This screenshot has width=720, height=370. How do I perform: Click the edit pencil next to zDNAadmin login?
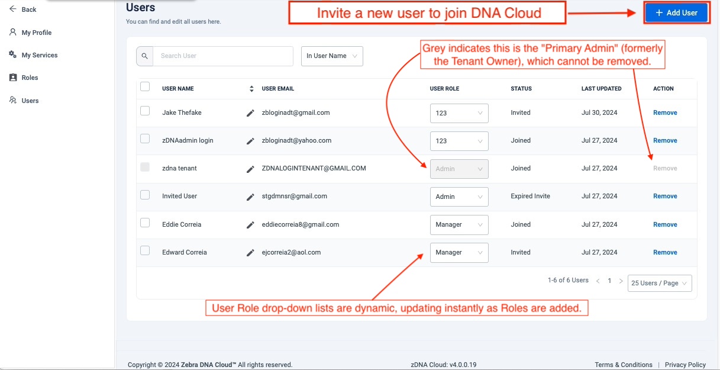(x=250, y=141)
